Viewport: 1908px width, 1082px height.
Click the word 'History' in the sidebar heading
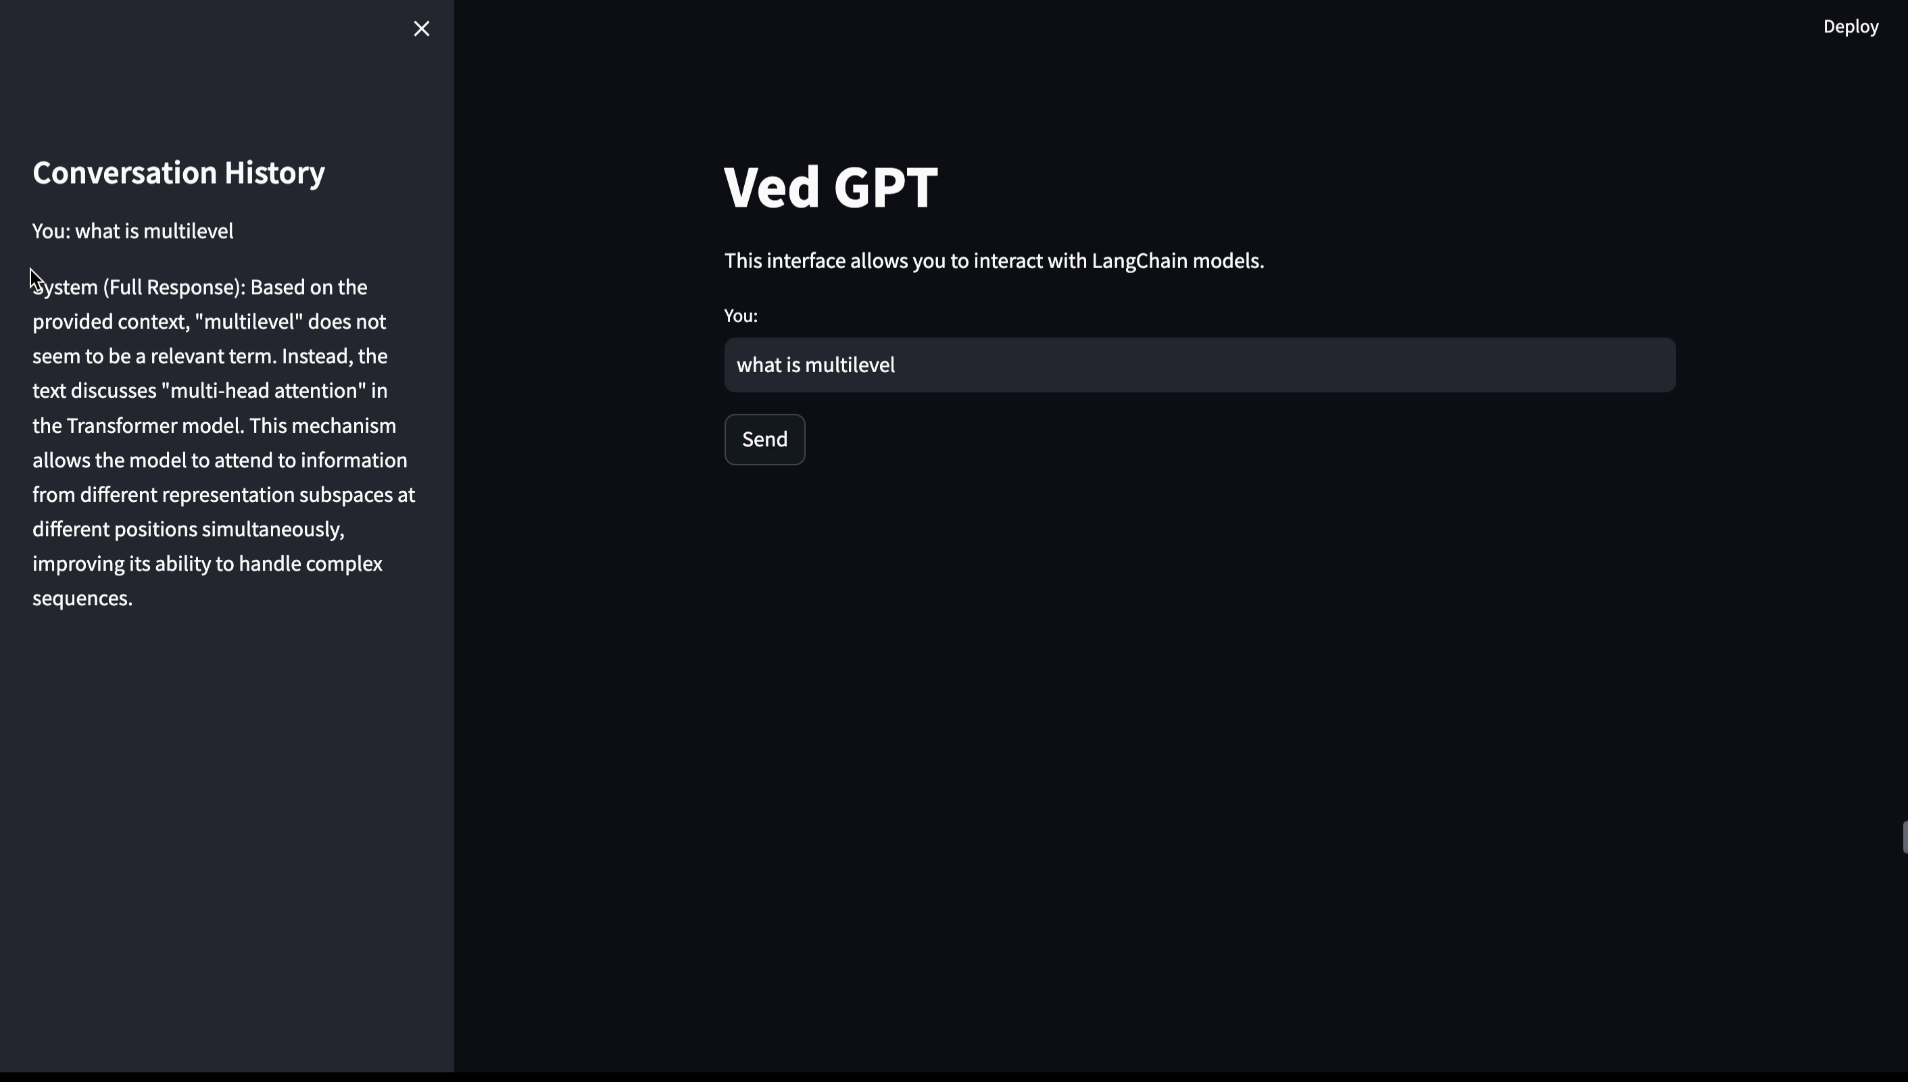point(274,172)
